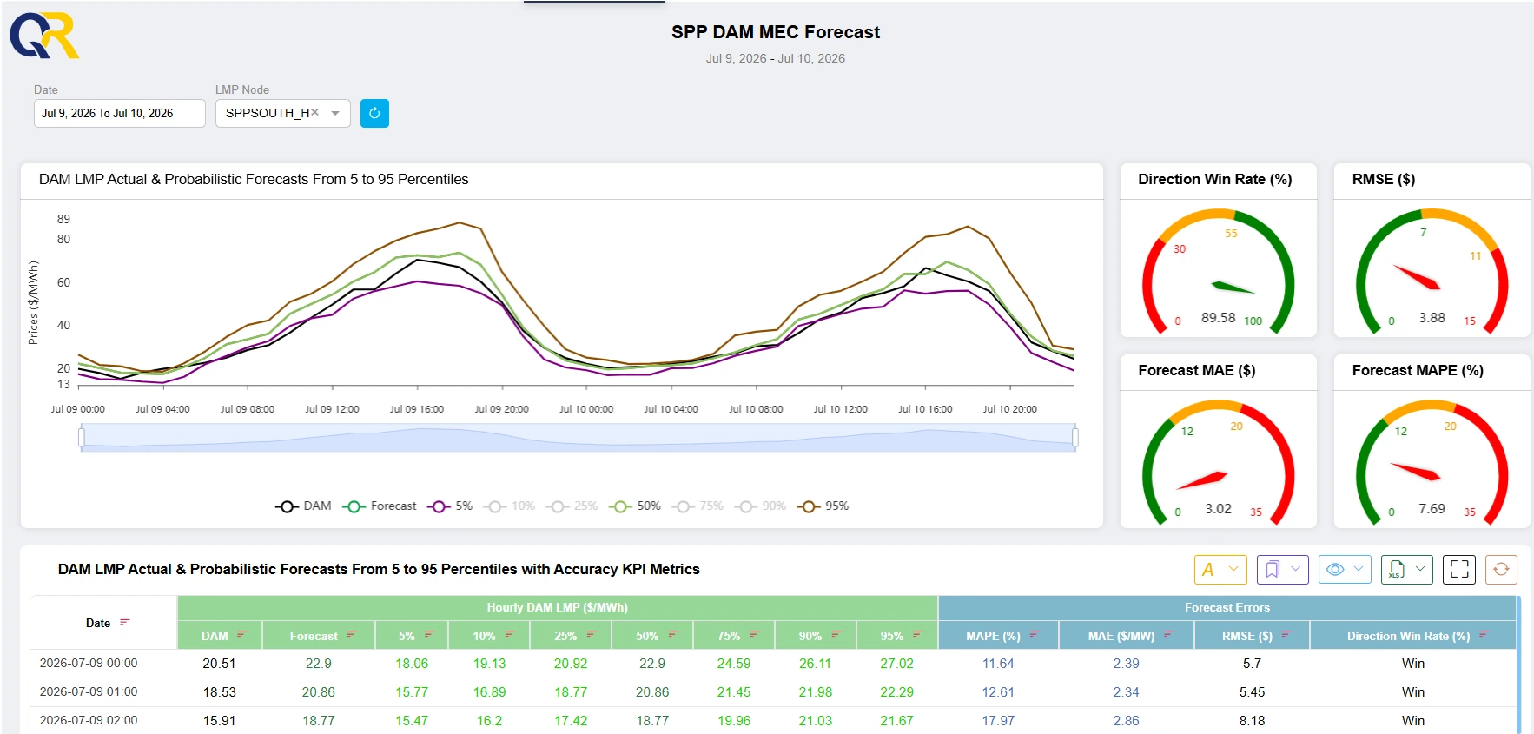The image size is (1534, 734).
Task: Click sort icon on the Forecast column
Action: pyautogui.click(x=352, y=635)
